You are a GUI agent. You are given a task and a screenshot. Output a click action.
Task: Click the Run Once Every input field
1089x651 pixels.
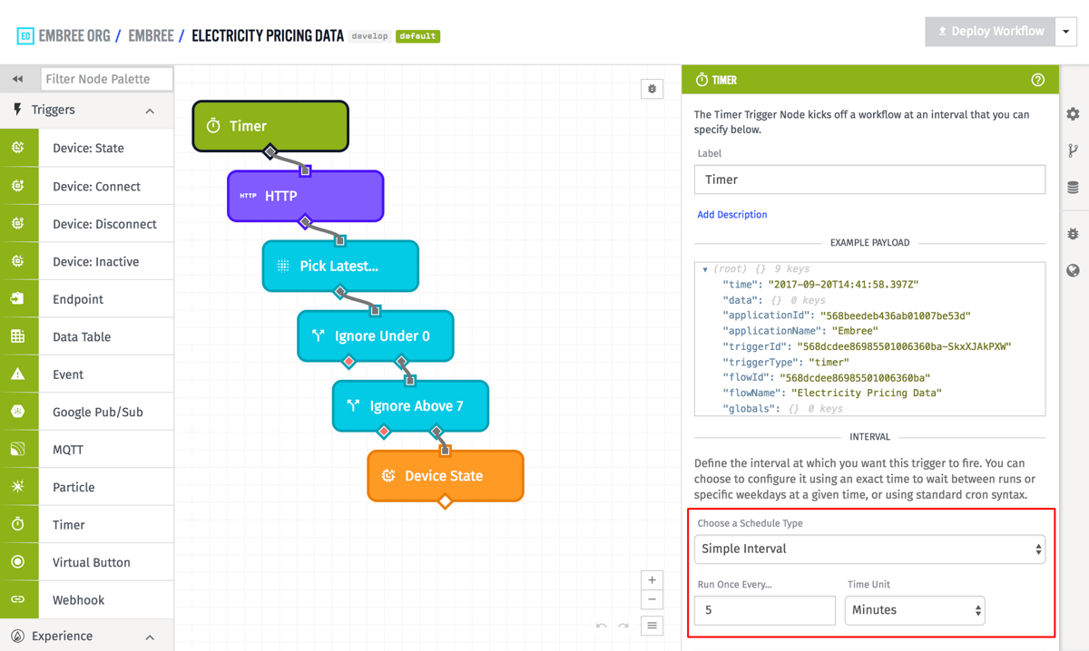(764, 610)
